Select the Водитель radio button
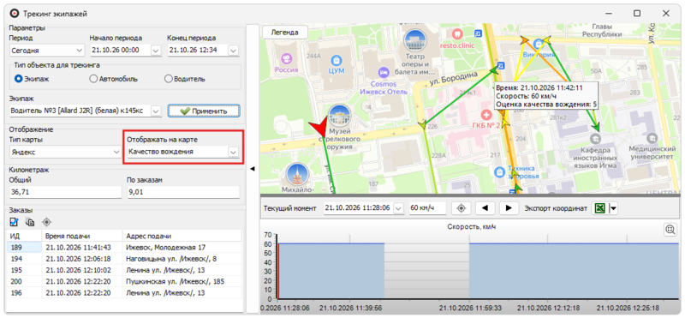The image size is (685, 318). 168,79
